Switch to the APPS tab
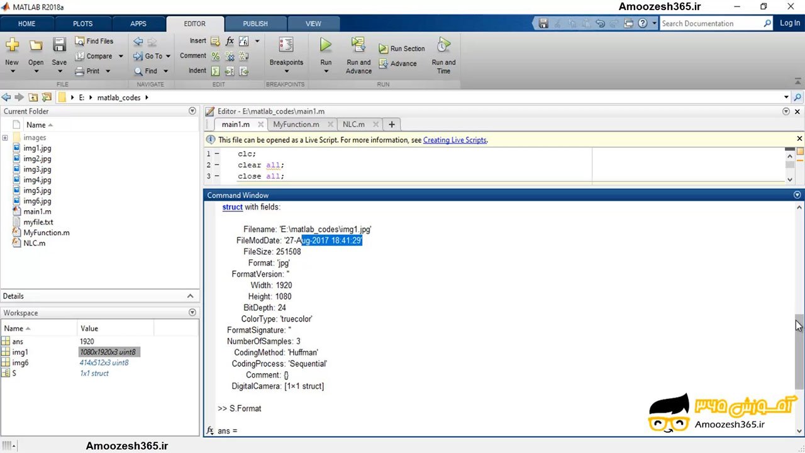The width and height of the screenshot is (805, 453). click(x=138, y=24)
